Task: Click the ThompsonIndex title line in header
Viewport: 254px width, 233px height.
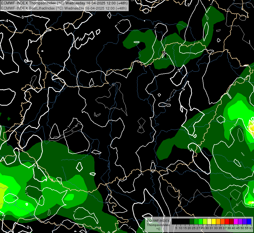Action: click(x=64, y=3)
